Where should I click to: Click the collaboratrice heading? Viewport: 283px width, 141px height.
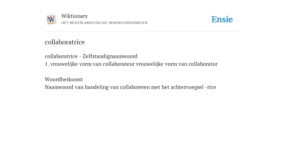(65, 42)
